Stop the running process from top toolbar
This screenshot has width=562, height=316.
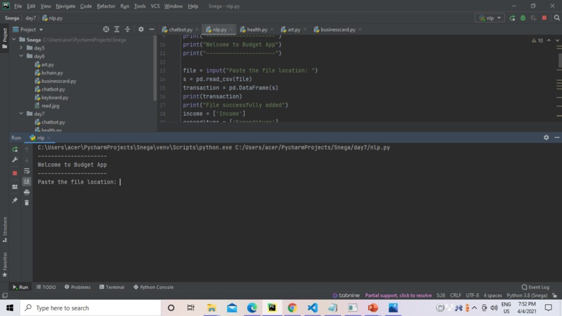point(544,17)
